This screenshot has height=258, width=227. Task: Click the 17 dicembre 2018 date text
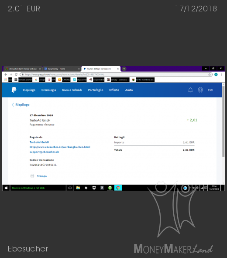(x=41, y=115)
